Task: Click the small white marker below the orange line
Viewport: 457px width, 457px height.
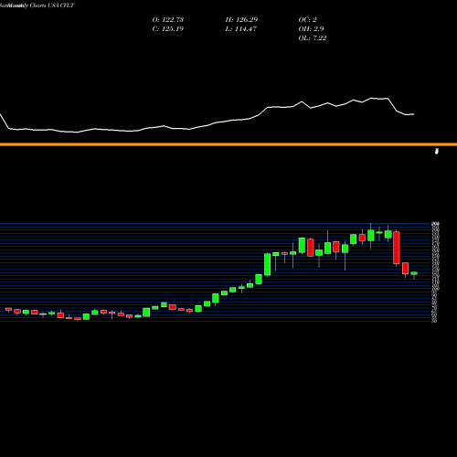Action: [x=437, y=151]
